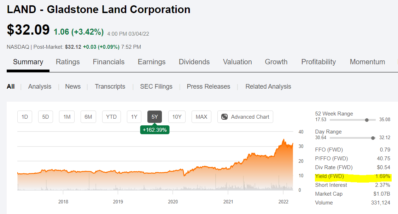Viewport: 398px width, 214px height.
Task: Open the Advanced Chart view
Action: click(x=245, y=117)
